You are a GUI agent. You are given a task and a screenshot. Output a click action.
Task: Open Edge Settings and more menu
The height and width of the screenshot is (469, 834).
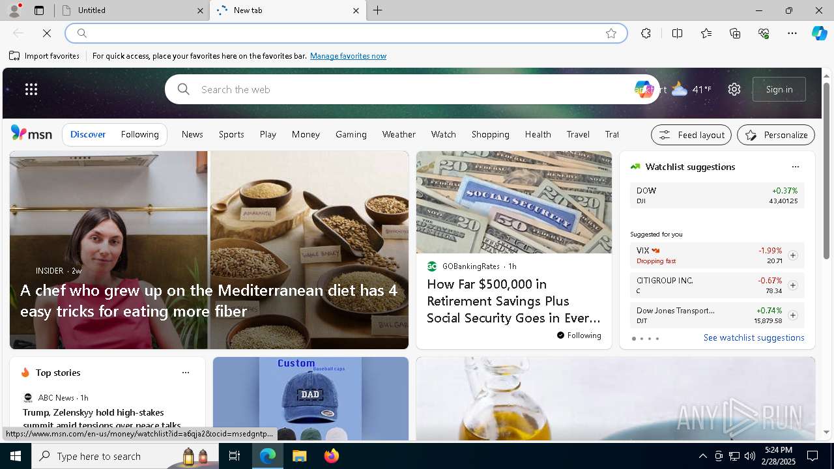792,33
